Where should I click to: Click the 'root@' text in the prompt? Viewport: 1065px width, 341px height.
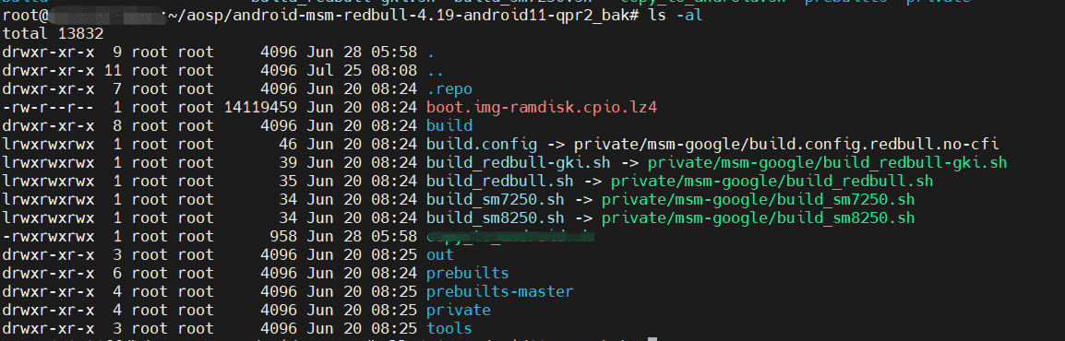click(x=25, y=15)
